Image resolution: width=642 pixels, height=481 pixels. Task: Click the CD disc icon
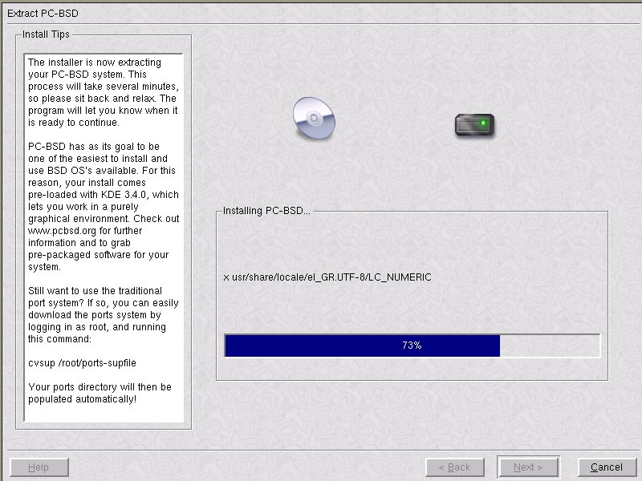(x=314, y=118)
